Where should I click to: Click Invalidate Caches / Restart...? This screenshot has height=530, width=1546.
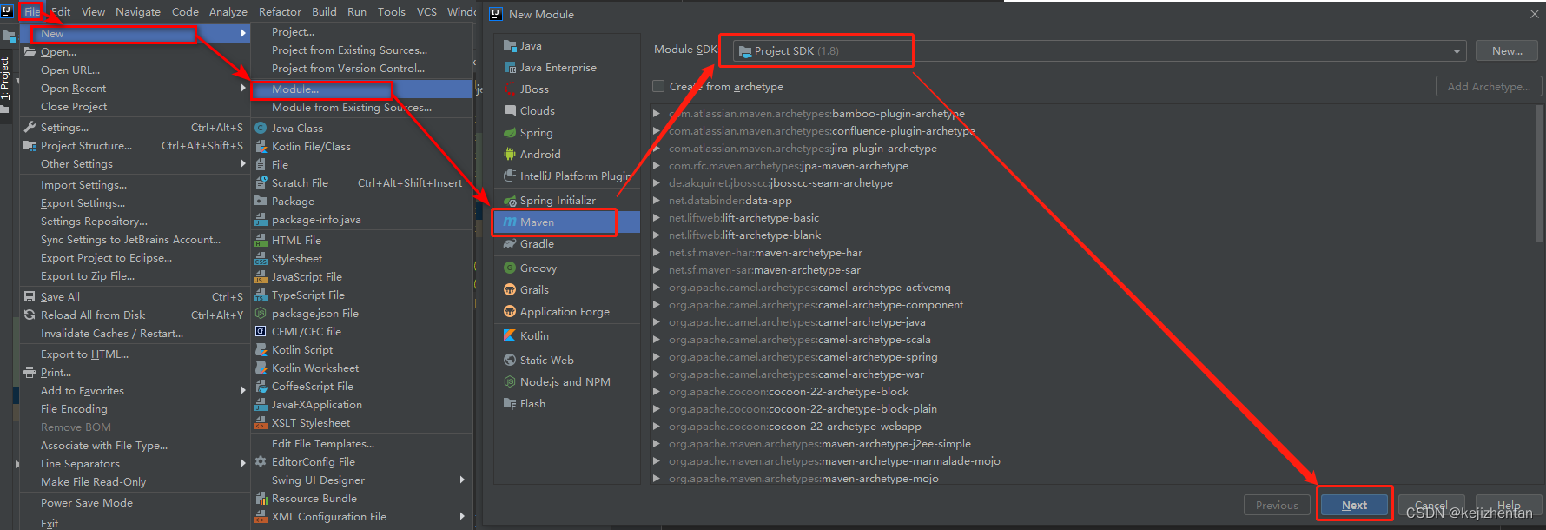(x=135, y=334)
